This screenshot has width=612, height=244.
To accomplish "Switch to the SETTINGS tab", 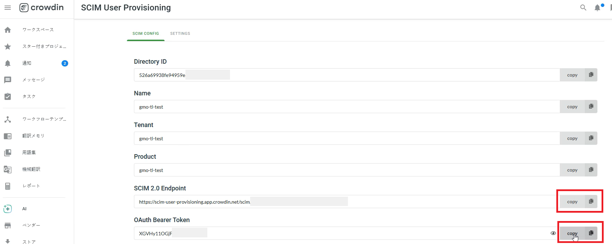I will (180, 33).
